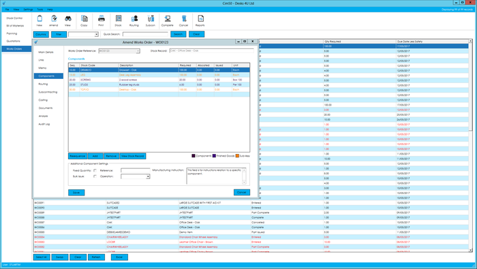The height and width of the screenshot is (269, 477).
Task: Click the Cancel button in dialog
Action: click(x=242, y=193)
